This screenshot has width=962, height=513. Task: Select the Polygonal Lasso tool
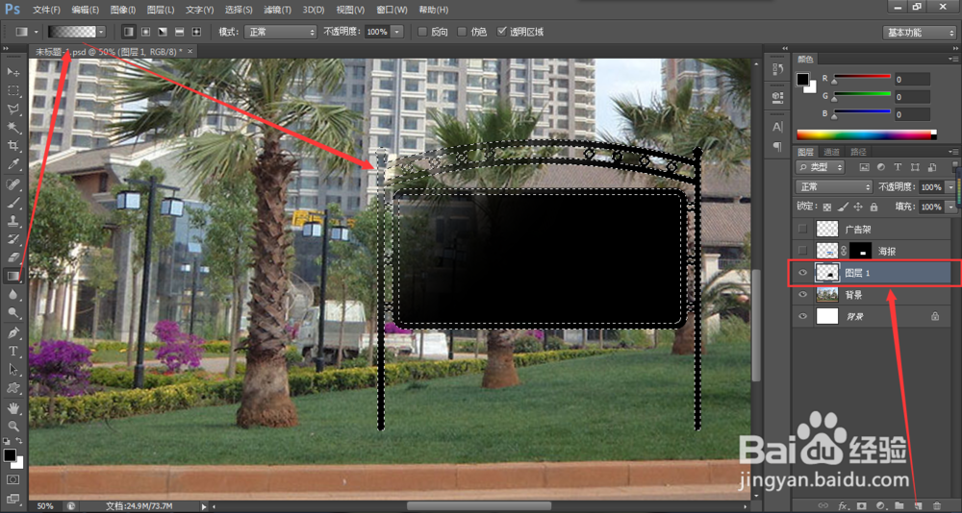(x=13, y=110)
